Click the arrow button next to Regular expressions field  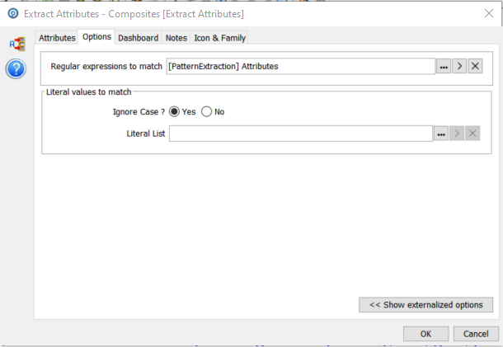point(459,67)
